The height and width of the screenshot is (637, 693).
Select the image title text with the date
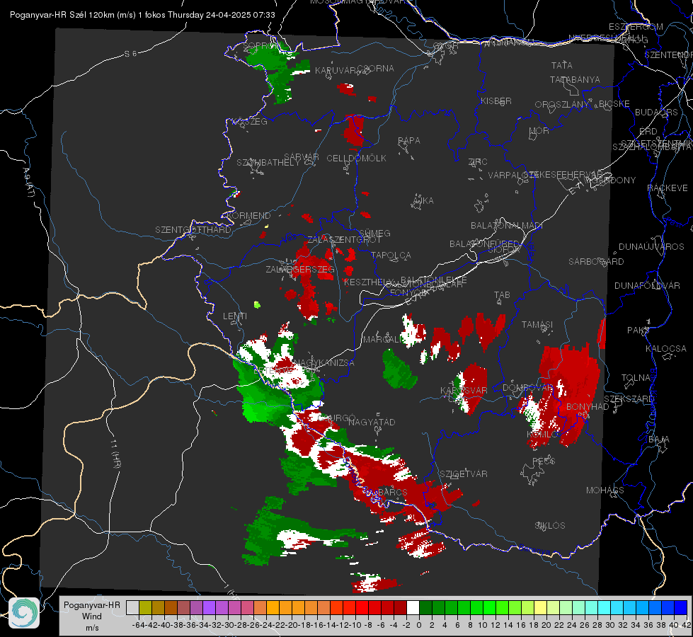click(x=142, y=15)
